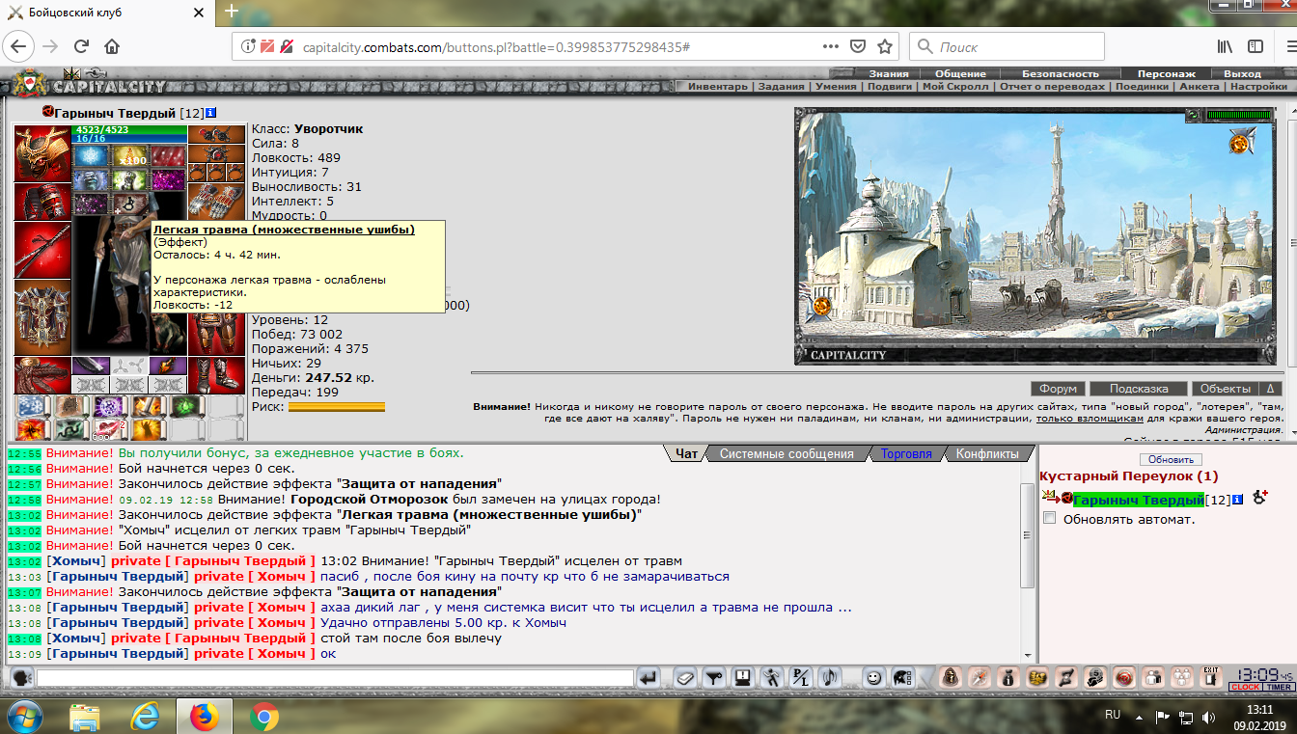
Task: Switch to TIMER mode
Action: point(1278,688)
